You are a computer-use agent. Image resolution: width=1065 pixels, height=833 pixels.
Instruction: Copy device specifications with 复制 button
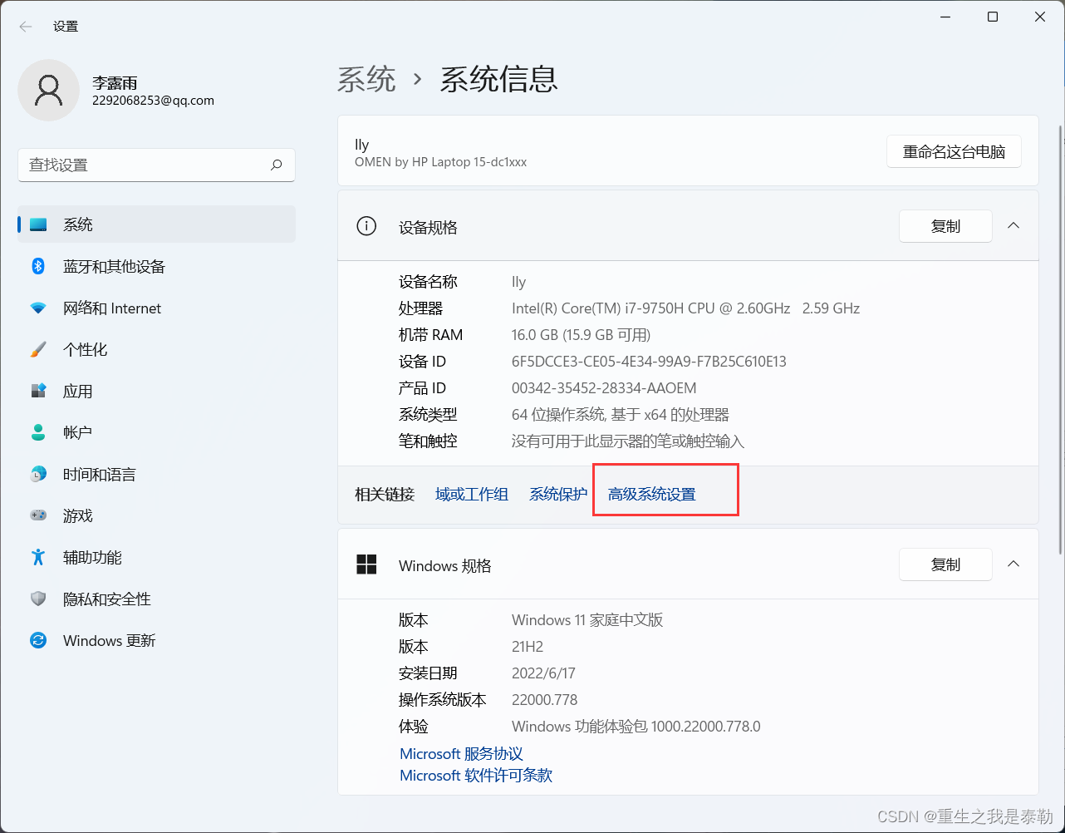[x=945, y=226]
